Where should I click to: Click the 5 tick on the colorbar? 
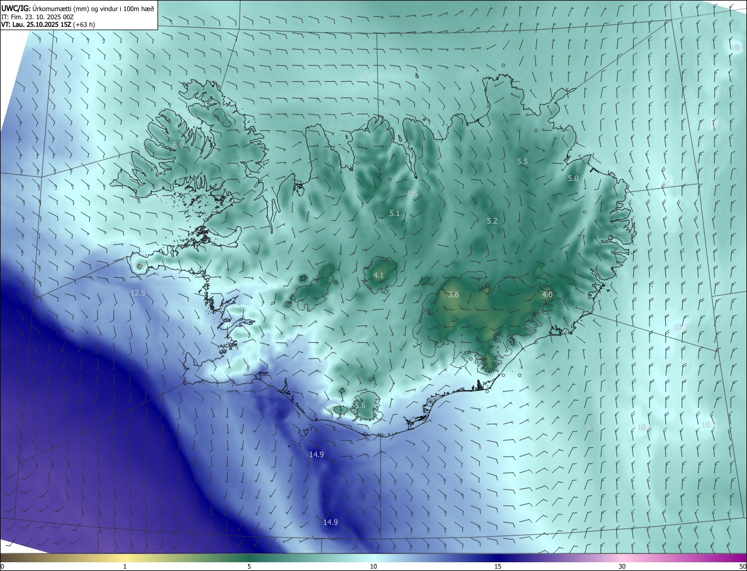pyautogui.click(x=249, y=566)
